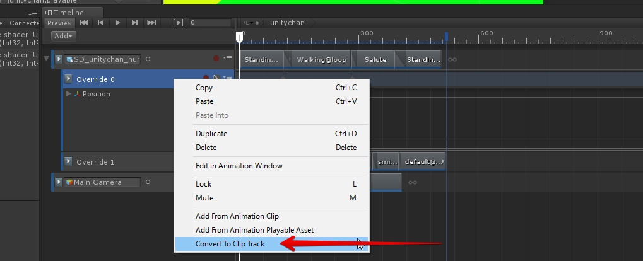Toggle the Preview mode button
643x261 pixels.
pos(59,23)
